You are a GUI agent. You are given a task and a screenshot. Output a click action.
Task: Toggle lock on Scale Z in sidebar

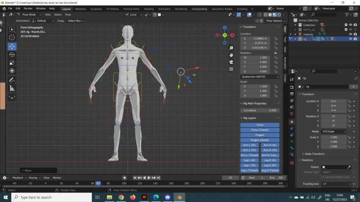[276, 96]
